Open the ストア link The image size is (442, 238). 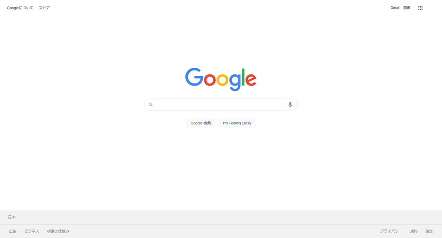44,8
